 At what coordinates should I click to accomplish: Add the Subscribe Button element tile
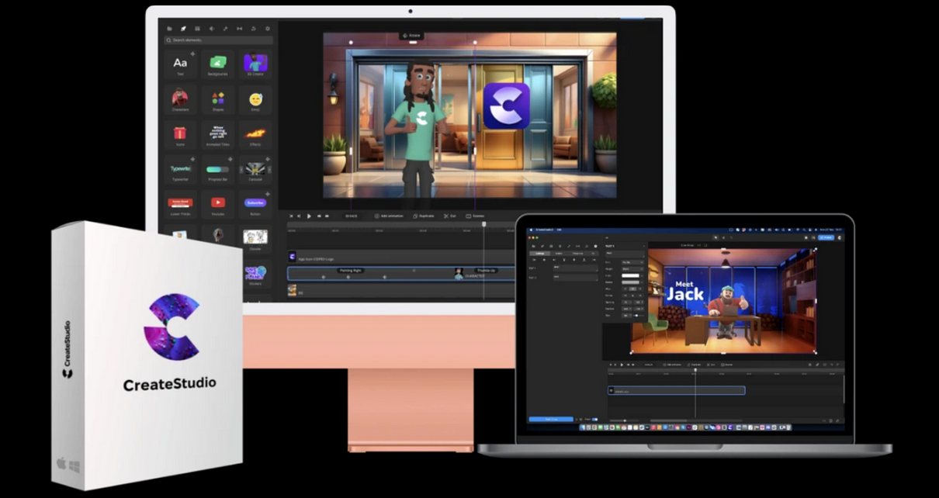tap(255, 204)
